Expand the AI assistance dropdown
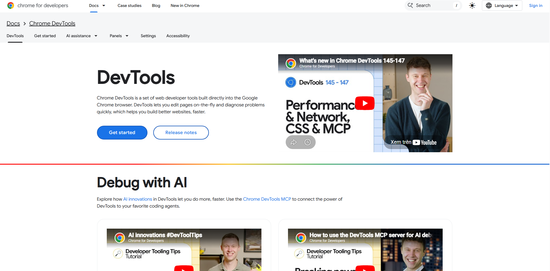This screenshot has width=550, height=271. pyautogui.click(x=82, y=36)
